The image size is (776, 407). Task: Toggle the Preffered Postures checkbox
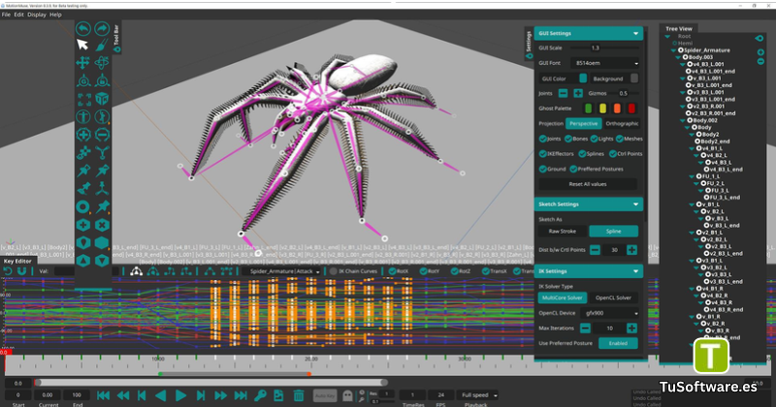click(x=573, y=170)
